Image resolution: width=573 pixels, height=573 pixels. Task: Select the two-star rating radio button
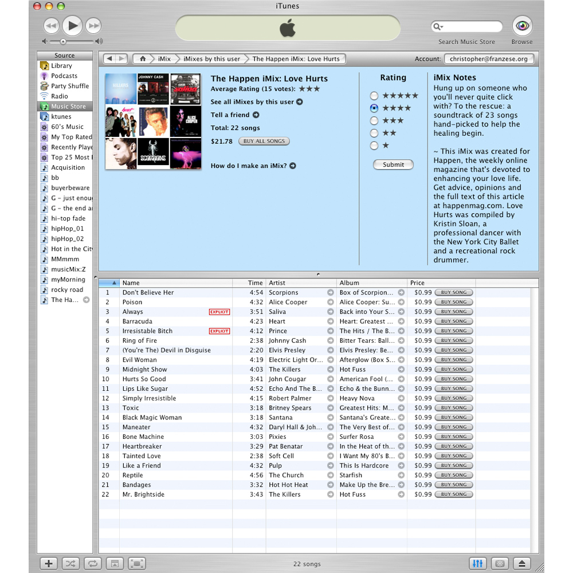[x=374, y=133]
